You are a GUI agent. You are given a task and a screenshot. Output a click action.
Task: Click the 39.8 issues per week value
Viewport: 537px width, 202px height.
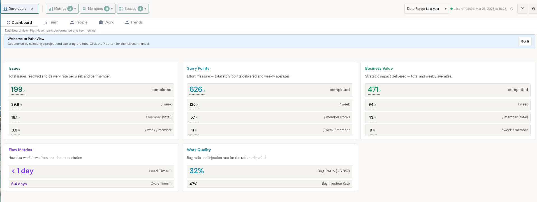[x=15, y=104]
